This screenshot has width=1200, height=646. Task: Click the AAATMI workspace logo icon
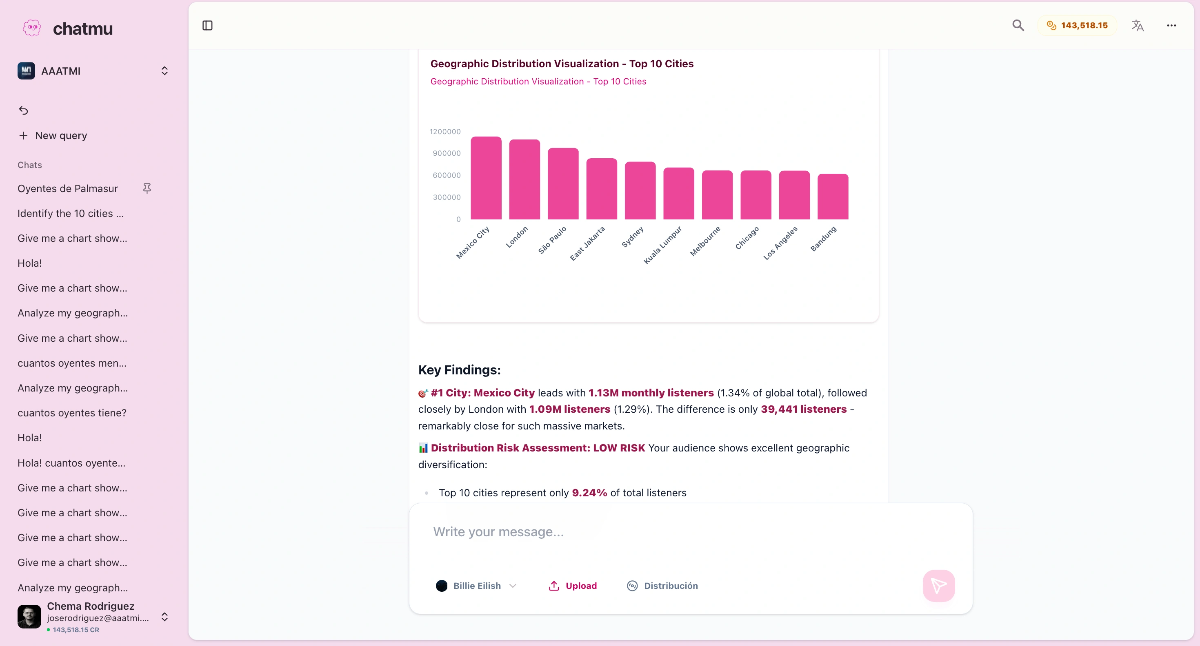pos(26,71)
